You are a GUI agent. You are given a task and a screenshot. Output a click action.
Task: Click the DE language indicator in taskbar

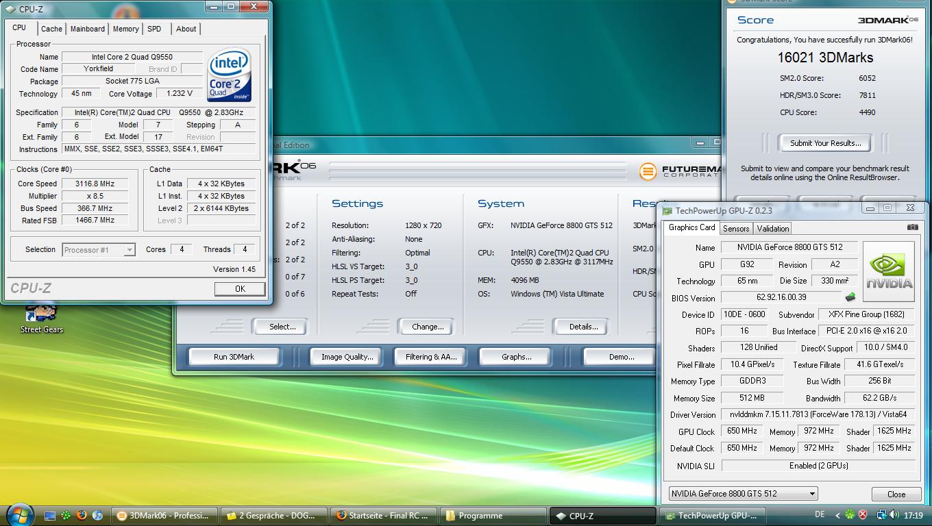pyautogui.click(x=820, y=515)
